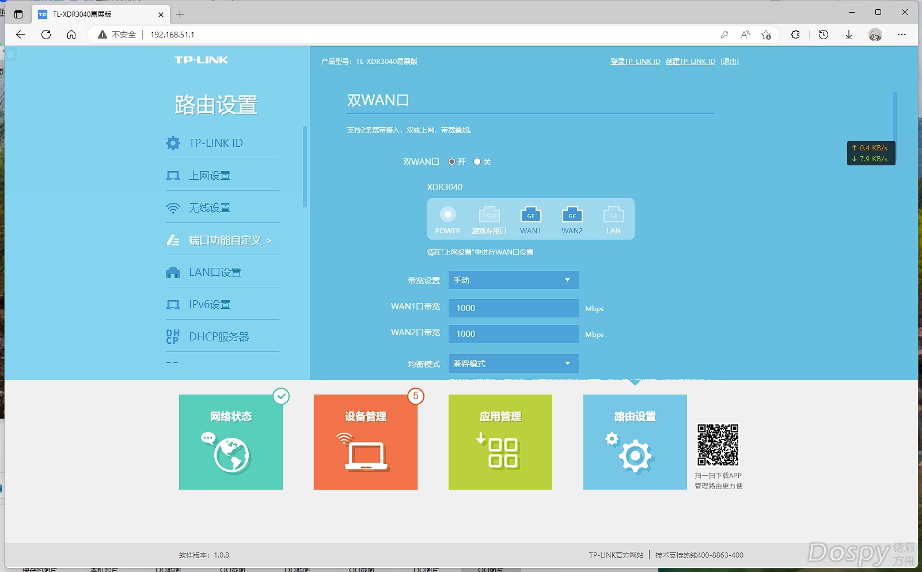The width and height of the screenshot is (922, 572).
Task: Go to 无线设置 in sidebar
Action: click(210, 208)
